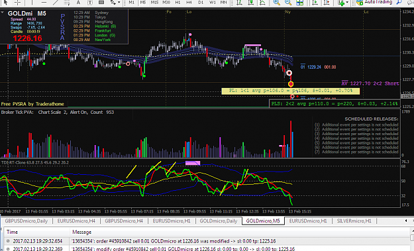Click the small triangle beside GOLDmi
This screenshot has width=414, height=251.
click(2, 13)
